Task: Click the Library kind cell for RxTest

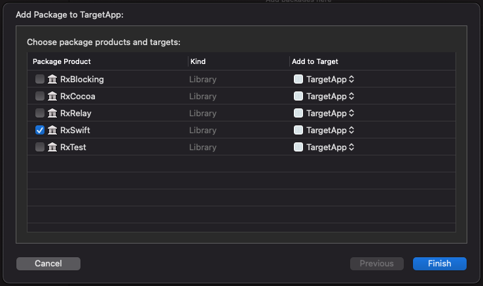Action: pos(203,147)
